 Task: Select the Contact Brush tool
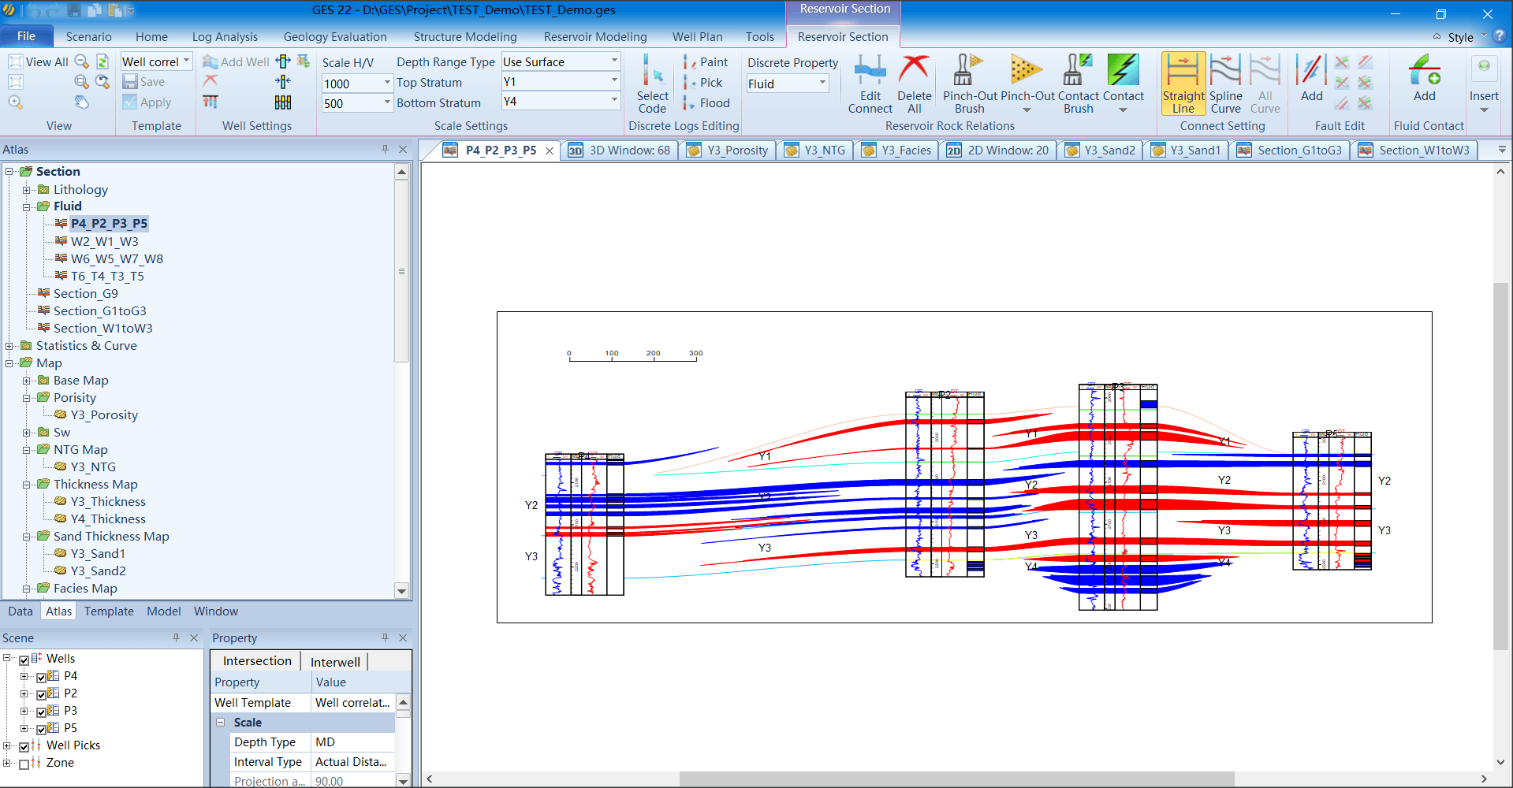(x=1078, y=84)
